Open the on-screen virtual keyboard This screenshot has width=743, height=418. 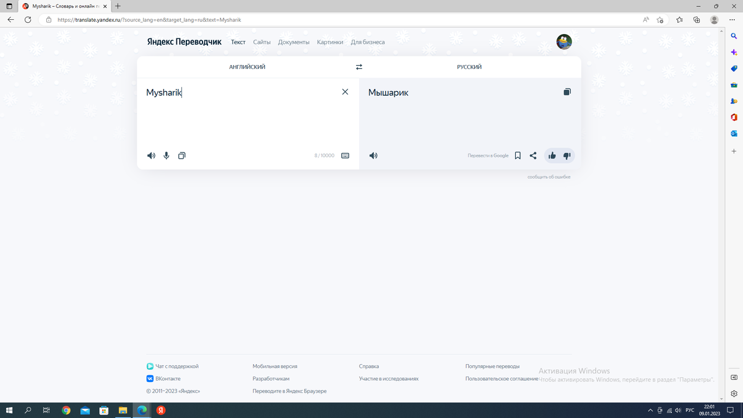click(x=345, y=155)
